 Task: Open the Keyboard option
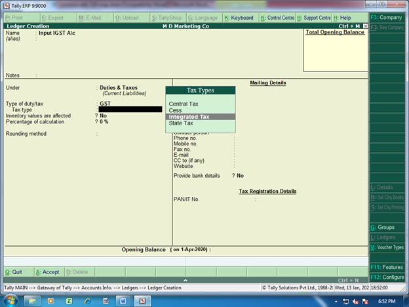[x=241, y=18]
